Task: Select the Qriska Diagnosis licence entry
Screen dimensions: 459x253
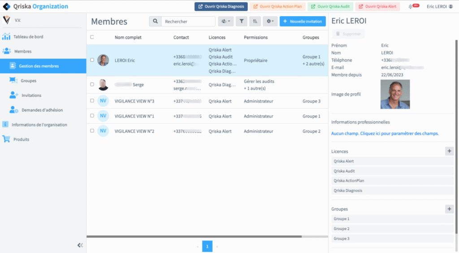Action: 393,191
